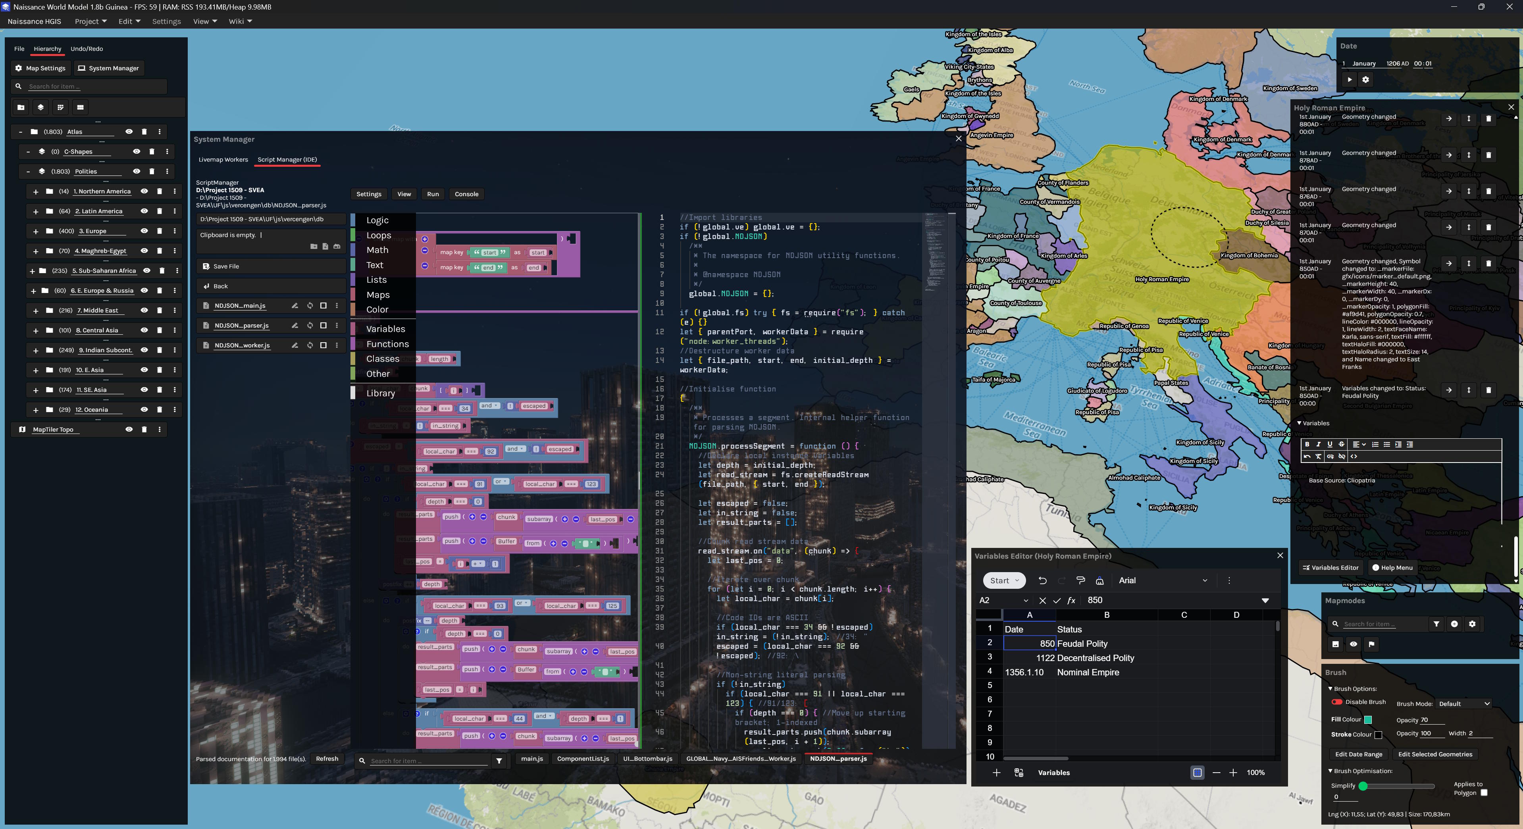Click the new layer icon in Hierarchy toolbar

click(41, 107)
